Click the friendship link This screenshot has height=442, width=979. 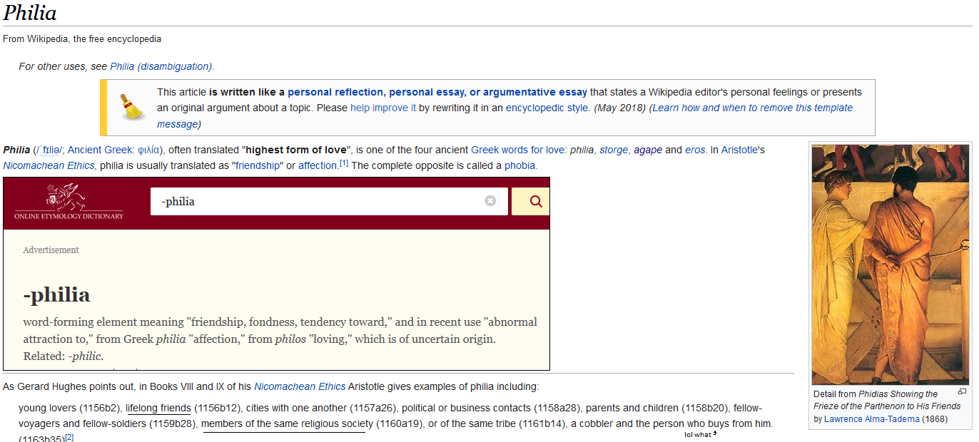[x=258, y=165]
